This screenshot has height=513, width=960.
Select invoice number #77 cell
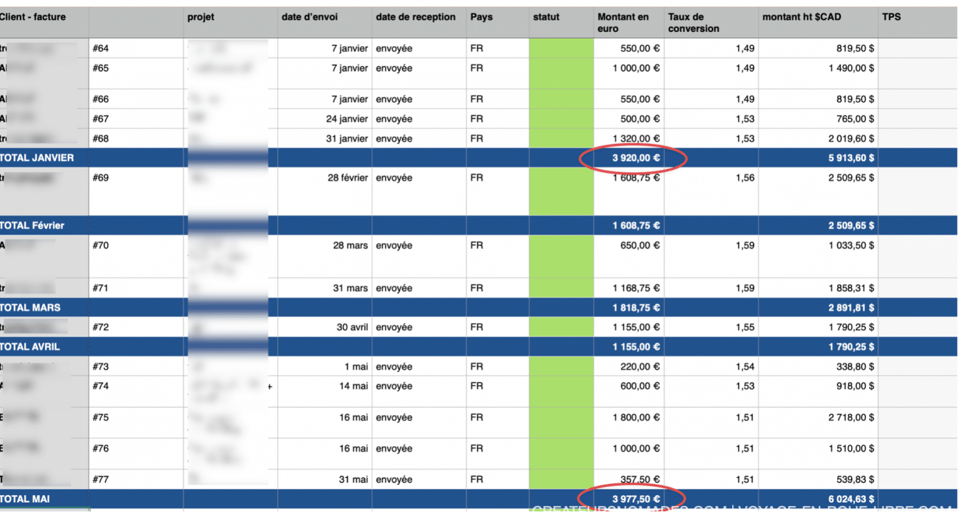[101, 480]
